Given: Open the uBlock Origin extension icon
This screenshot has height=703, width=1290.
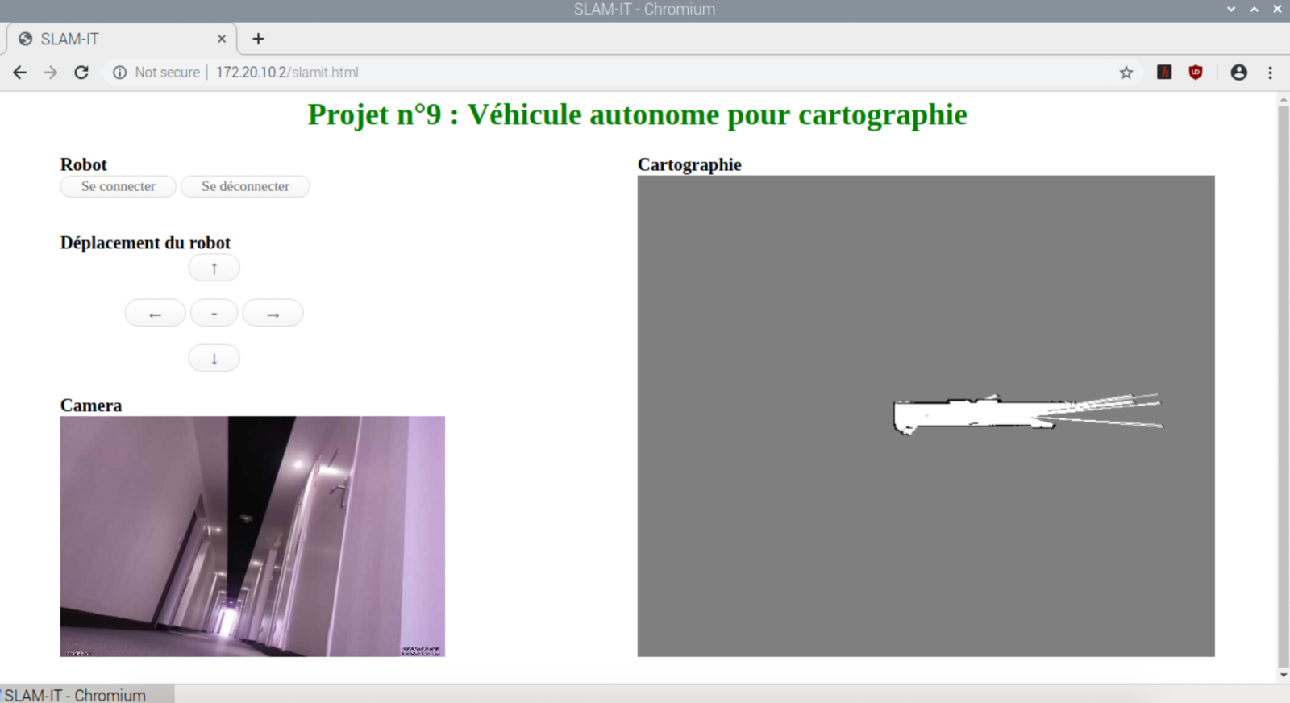Looking at the screenshot, I should pyautogui.click(x=1196, y=73).
